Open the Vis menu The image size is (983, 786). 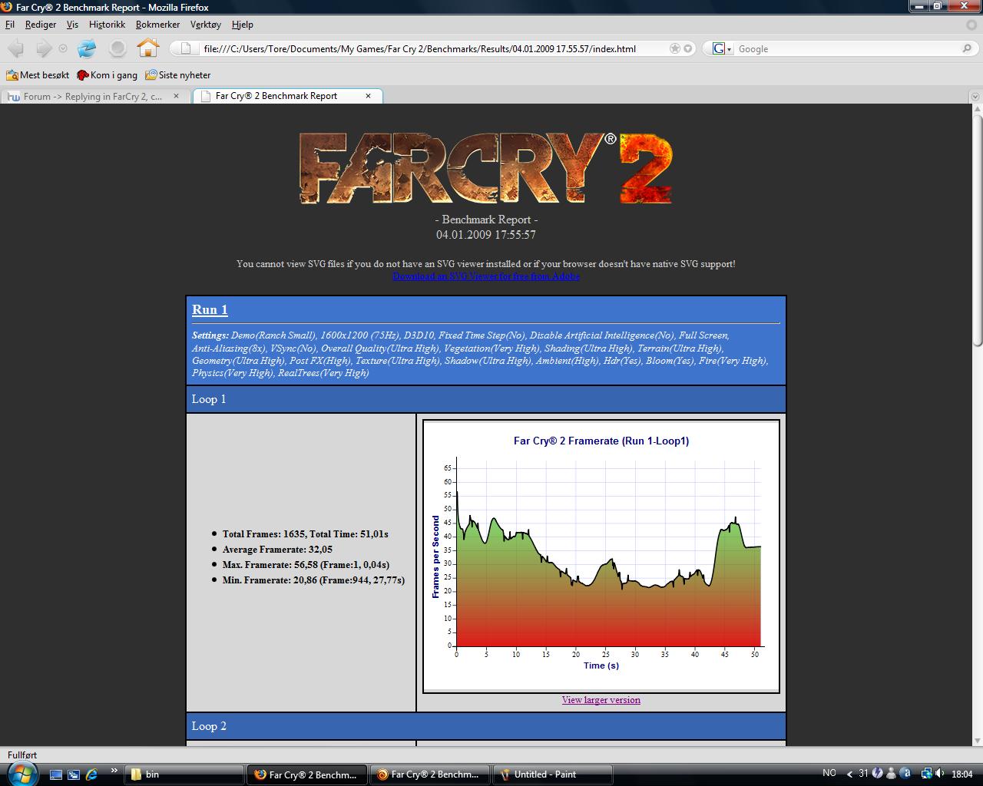coord(72,25)
